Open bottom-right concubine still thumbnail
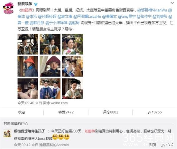177x149 pixels. pos(73,89)
